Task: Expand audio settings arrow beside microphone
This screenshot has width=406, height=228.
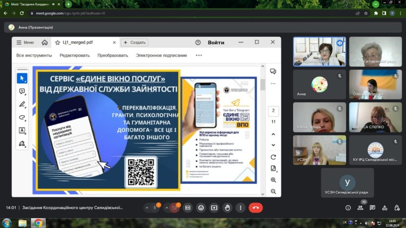Action: [147, 208]
